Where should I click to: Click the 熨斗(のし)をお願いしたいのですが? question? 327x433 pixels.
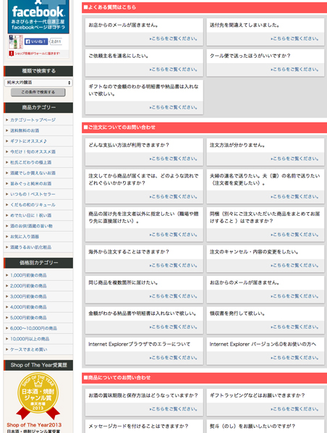[252, 426]
